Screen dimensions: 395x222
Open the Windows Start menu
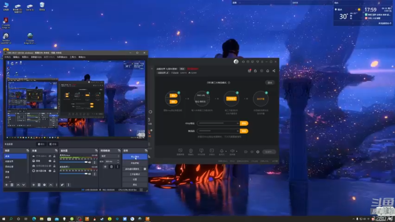pos(3,219)
